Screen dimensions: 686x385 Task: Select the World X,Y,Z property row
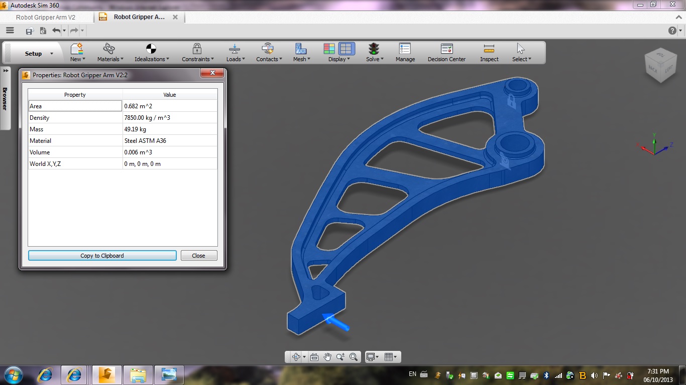tap(75, 164)
